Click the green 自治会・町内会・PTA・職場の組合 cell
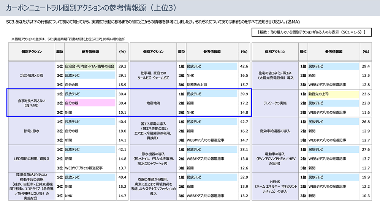The height and width of the screenshot is (209, 380). click(x=90, y=66)
